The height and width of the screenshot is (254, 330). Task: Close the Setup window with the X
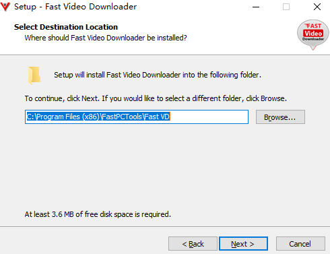pyautogui.click(x=317, y=7)
